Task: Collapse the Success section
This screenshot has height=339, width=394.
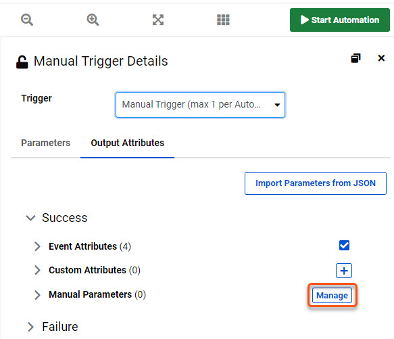Action: [x=30, y=218]
